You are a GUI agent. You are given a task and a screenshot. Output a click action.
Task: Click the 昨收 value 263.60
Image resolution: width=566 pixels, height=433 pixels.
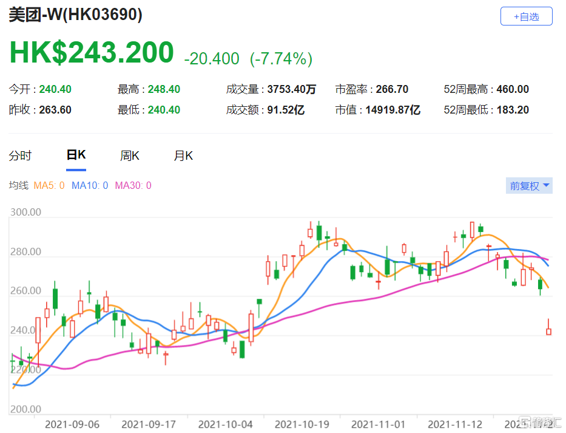(55, 109)
